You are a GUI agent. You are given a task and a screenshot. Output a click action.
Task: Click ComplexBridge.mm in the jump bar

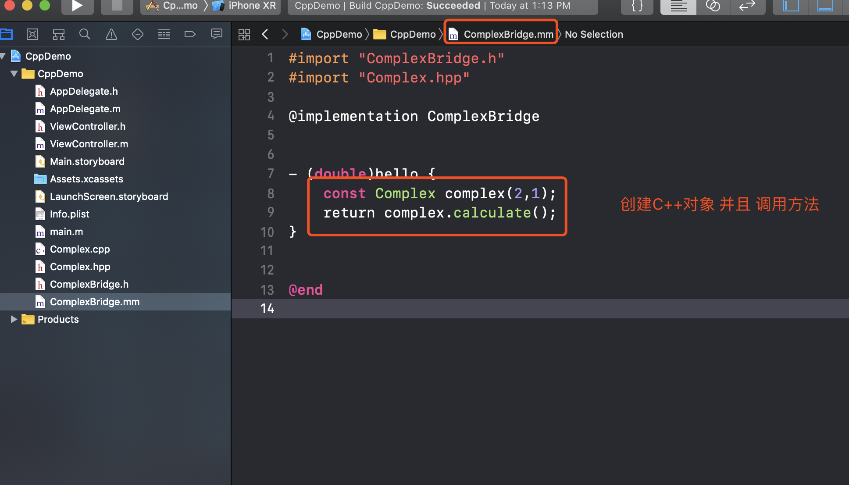[x=508, y=34]
